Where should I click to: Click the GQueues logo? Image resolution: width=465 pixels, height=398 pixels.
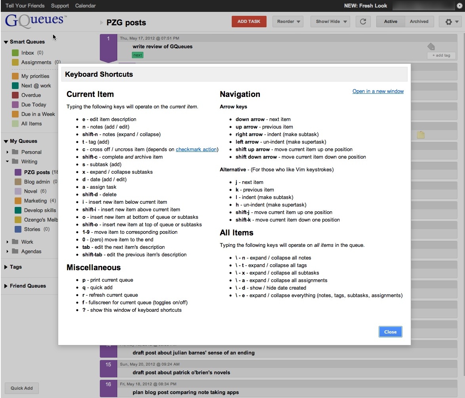pyautogui.click(x=35, y=21)
